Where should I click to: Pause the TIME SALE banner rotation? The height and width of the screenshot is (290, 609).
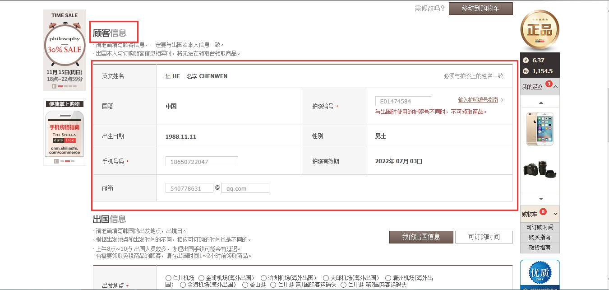54,86
